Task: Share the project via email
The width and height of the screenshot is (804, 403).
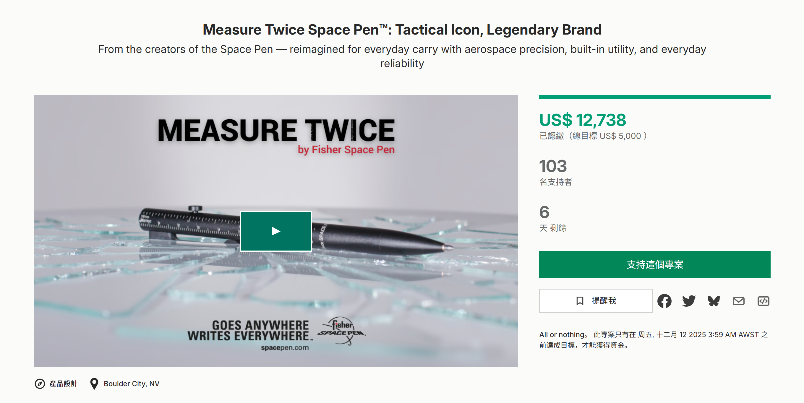Action: tap(738, 301)
